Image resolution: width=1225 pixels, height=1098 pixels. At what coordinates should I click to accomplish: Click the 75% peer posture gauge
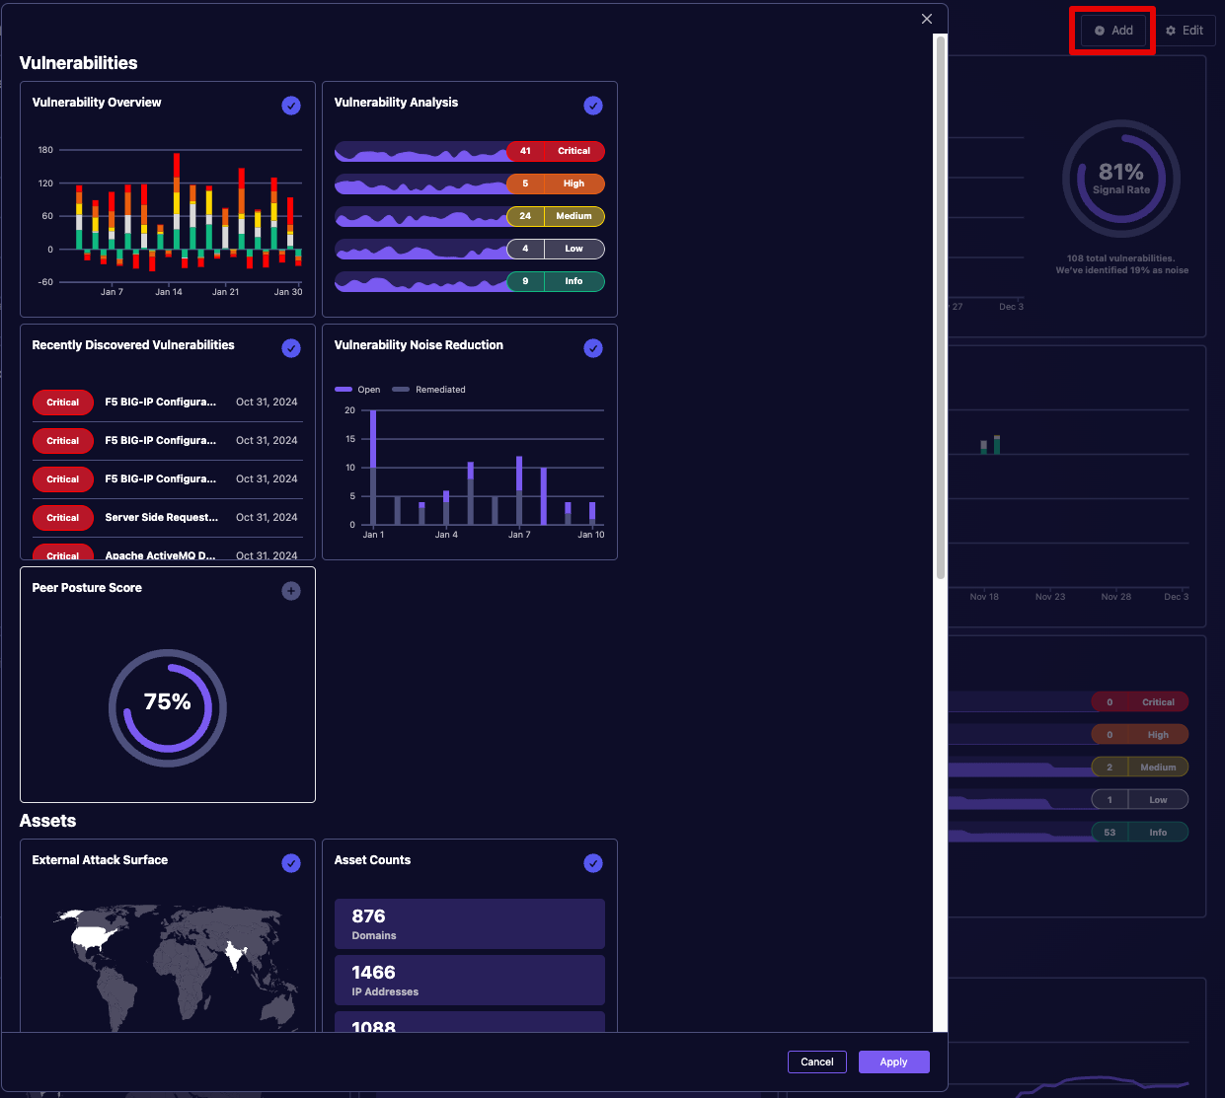(168, 707)
